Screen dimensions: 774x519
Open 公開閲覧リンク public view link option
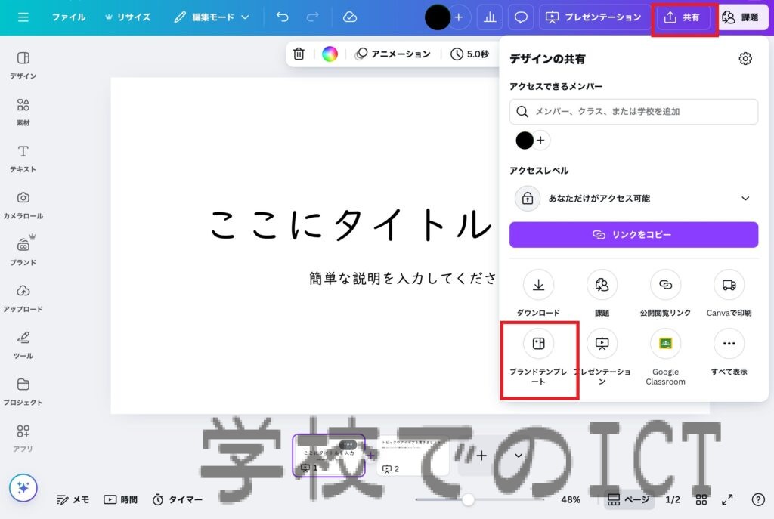665,285
